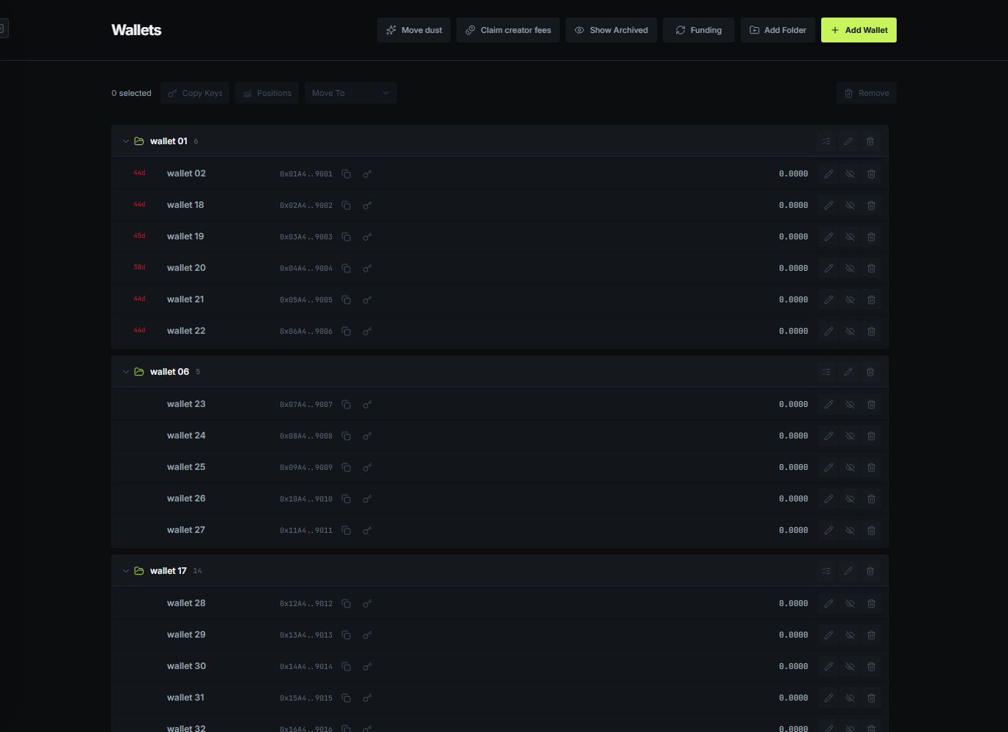Click Add Folder button
Image resolution: width=1008 pixels, height=732 pixels.
tap(778, 30)
